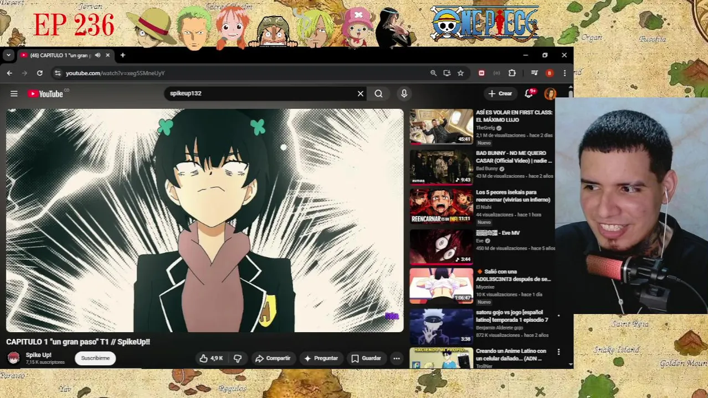Clear the spikeup132 search text
This screenshot has height=398, width=708.
tap(361, 93)
